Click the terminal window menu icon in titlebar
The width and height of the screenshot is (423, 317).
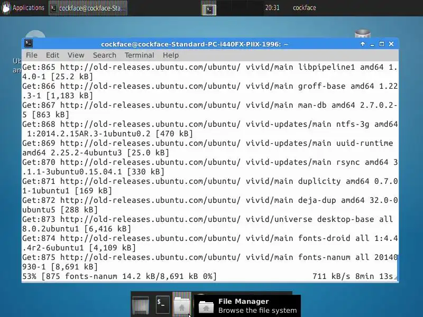[29, 44]
